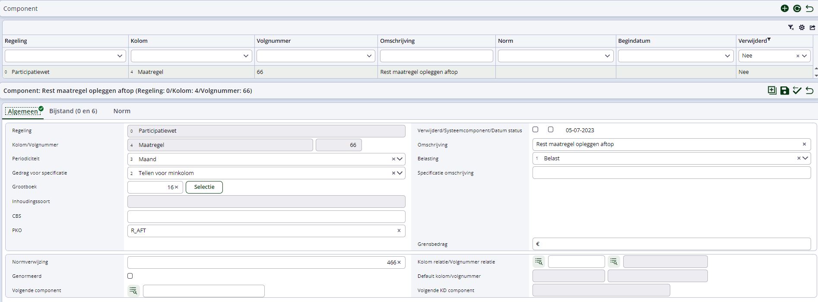
Task: Open the Kolom relatie lookup icon
Action: 539,261
